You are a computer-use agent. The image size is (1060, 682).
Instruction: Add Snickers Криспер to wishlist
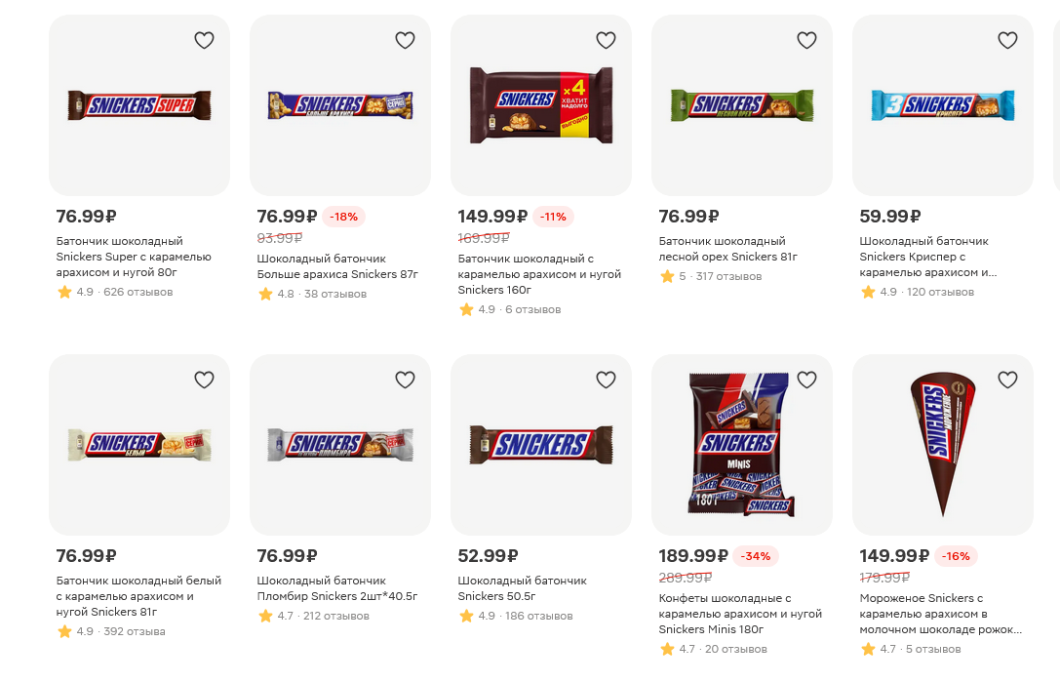pyautogui.click(x=1007, y=40)
